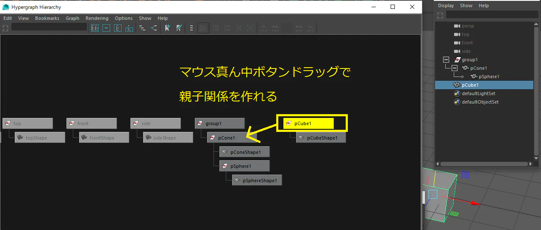Minimize the Hypergraph Hierarchy window
Screen dimensions: 541x230
tap(374, 7)
